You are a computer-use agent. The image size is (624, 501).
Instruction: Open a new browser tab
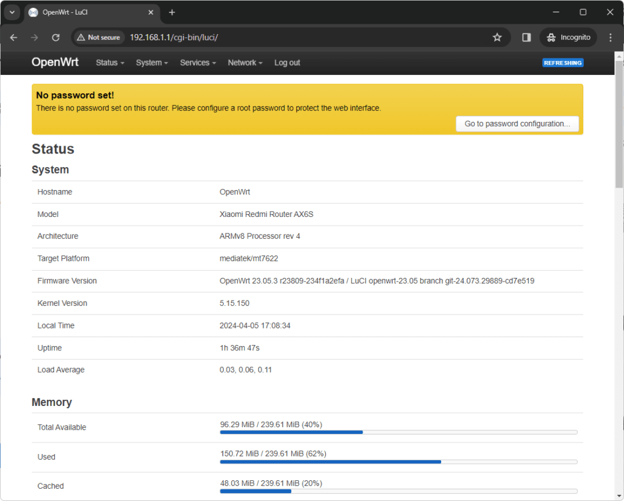(172, 12)
